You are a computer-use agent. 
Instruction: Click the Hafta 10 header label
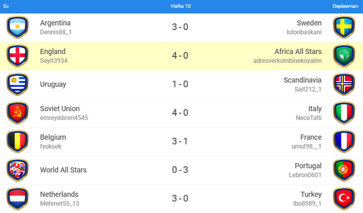(x=181, y=6)
